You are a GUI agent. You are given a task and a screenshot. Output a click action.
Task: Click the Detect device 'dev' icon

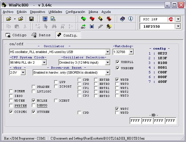pyautogui.click(x=83, y=27)
